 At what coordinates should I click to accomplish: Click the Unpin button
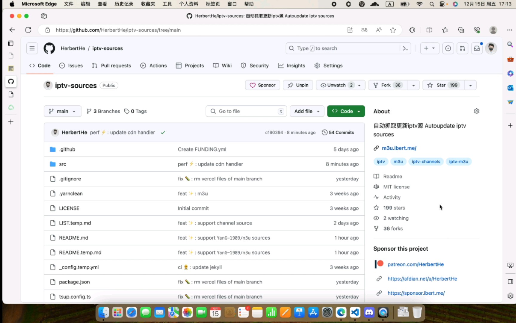(298, 85)
